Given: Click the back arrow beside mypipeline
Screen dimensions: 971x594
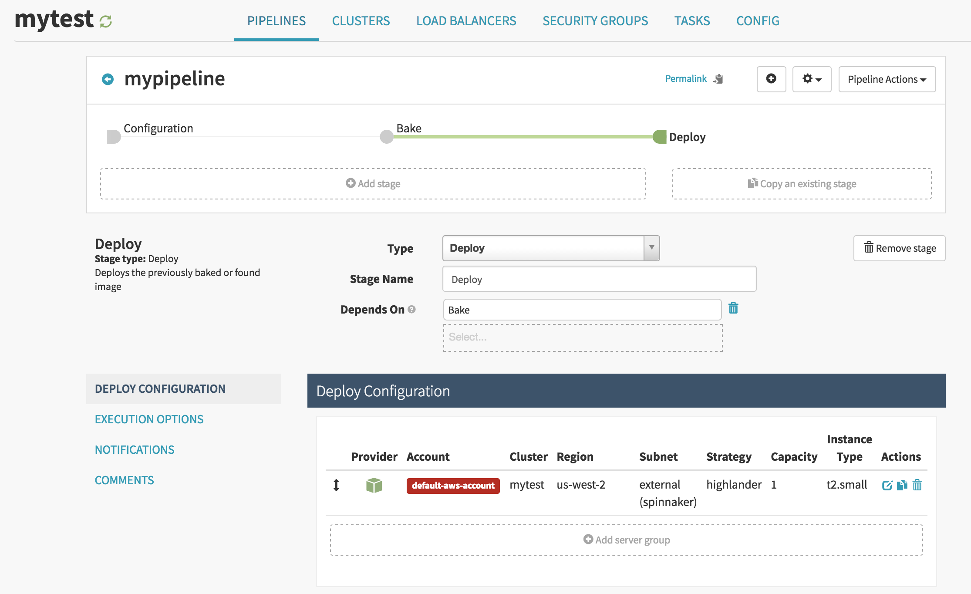Looking at the screenshot, I should [x=108, y=79].
